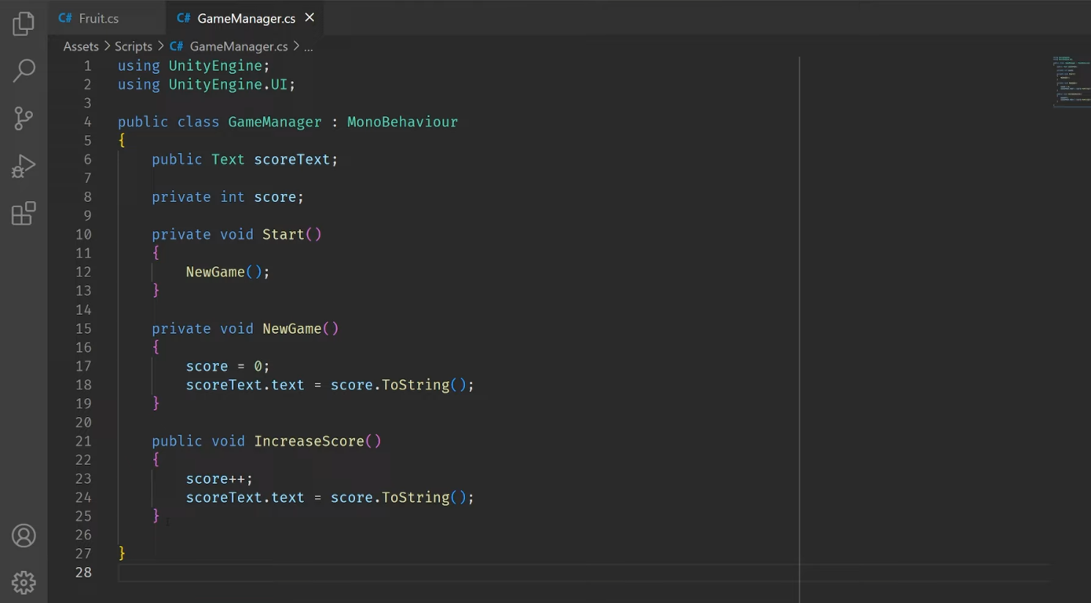Click the Scripts breadcrumb
Screen dimensions: 1091x603
[133, 46]
